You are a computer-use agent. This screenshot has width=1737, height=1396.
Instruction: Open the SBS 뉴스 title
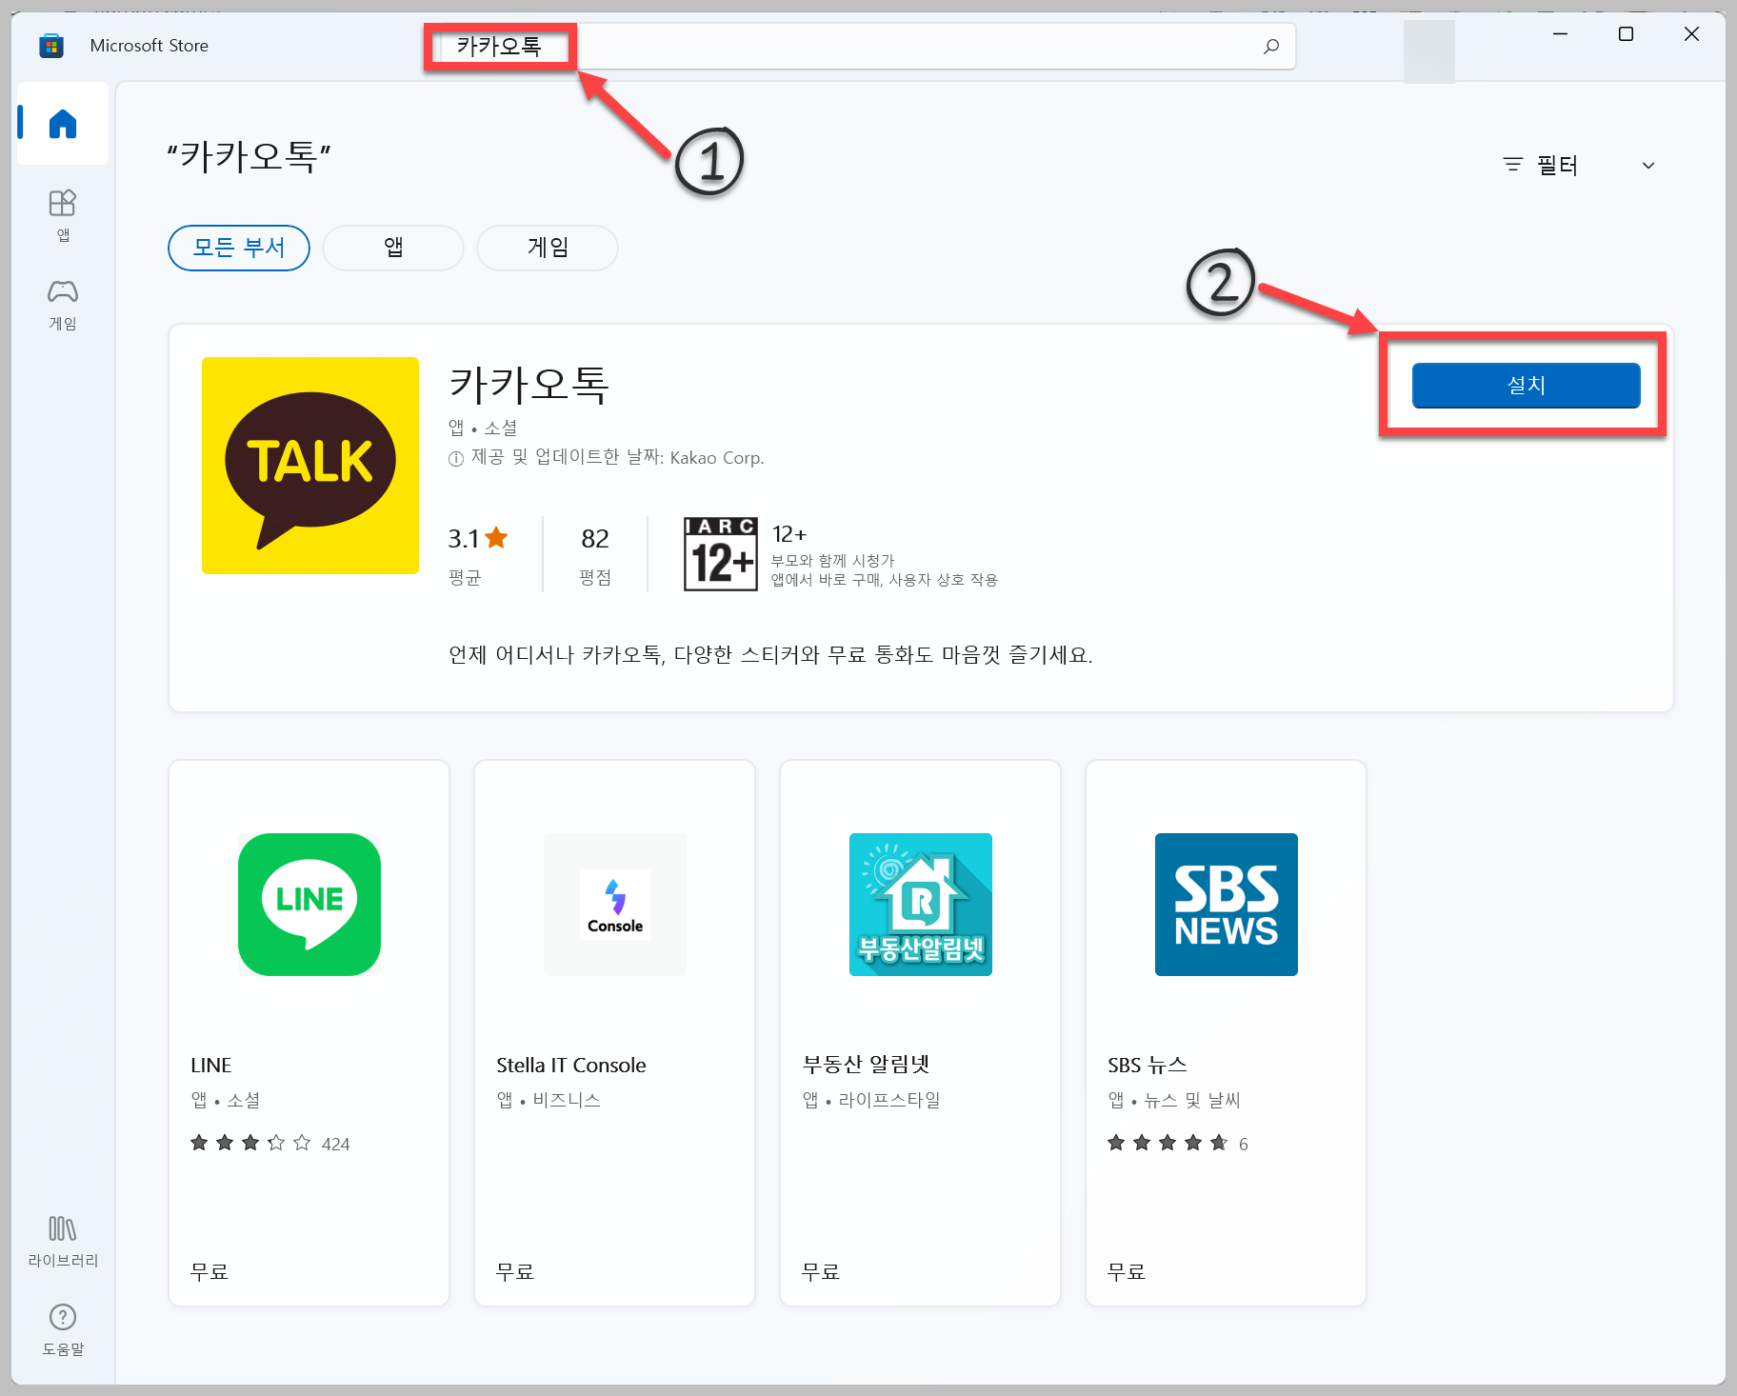[1148, 1065]
